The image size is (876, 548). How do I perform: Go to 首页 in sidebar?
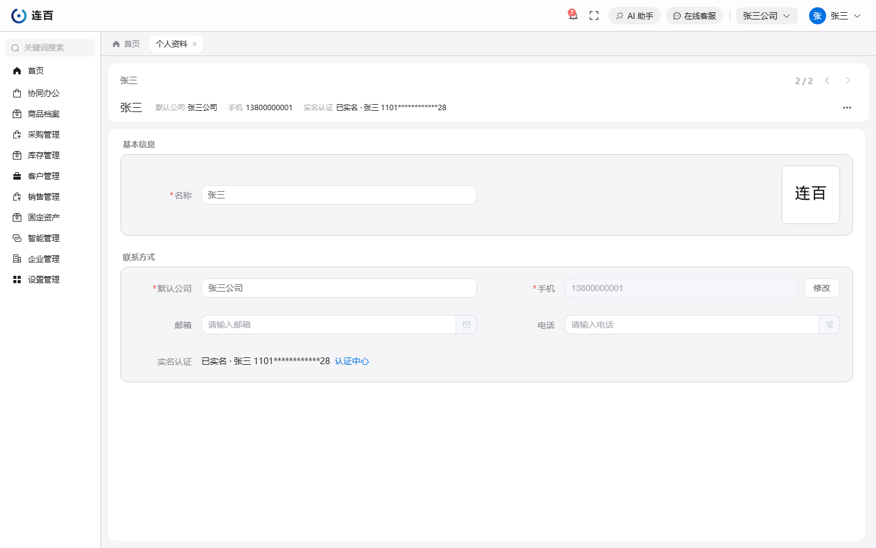click(50, 71)
